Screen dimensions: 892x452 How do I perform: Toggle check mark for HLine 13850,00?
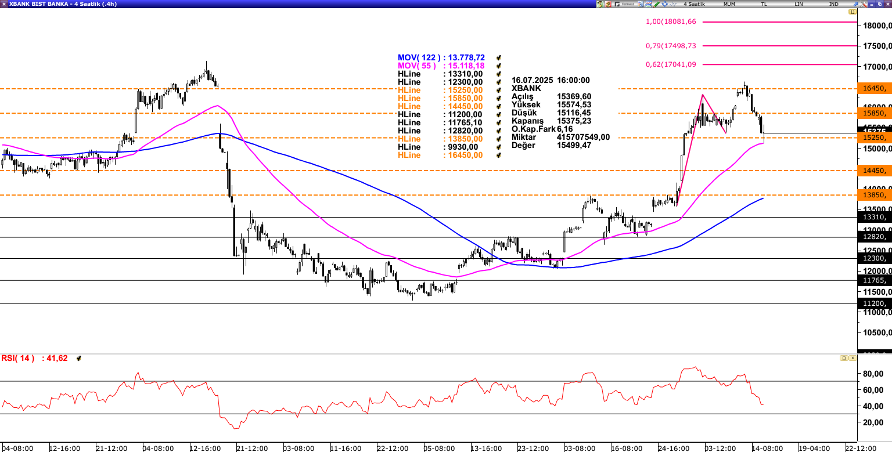coord(498,139)
